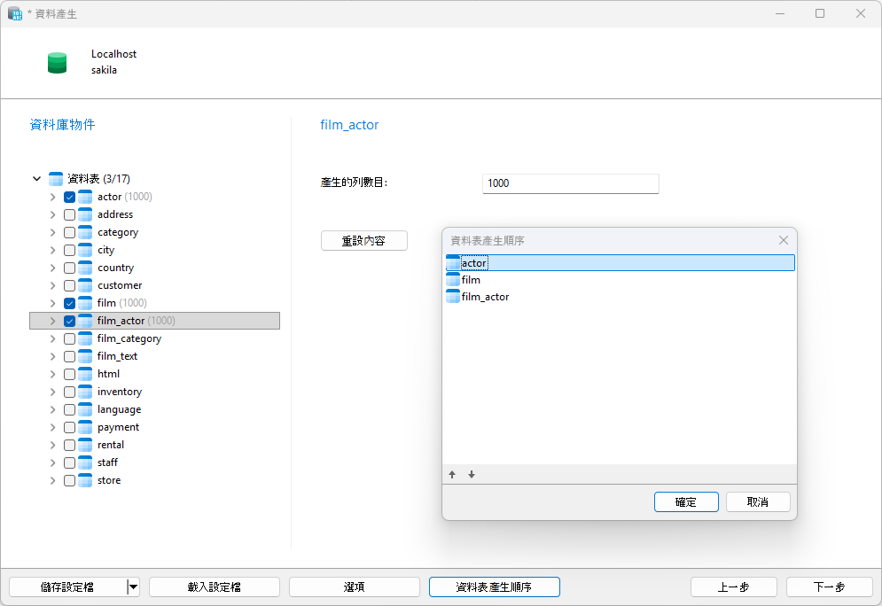Check the address table checkbox
Image resolution: width=882 pixels, height=606 pixels.
70,214
